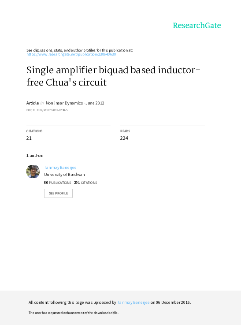Click the Article type label
Viewport: 241px width, 325px height.
click(33, 103)
